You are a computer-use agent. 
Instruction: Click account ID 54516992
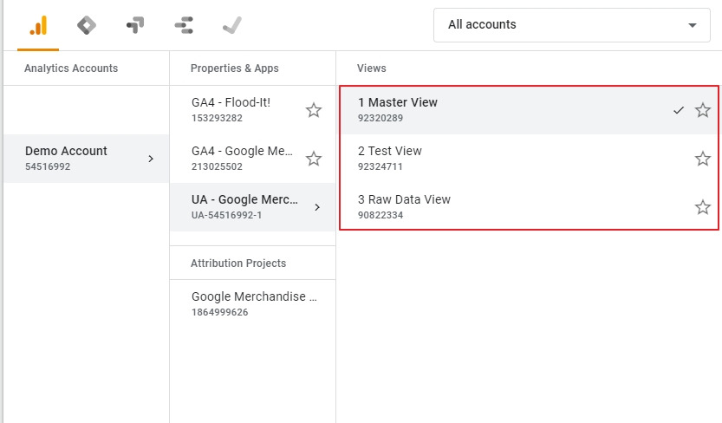click(x=48, y=166)
